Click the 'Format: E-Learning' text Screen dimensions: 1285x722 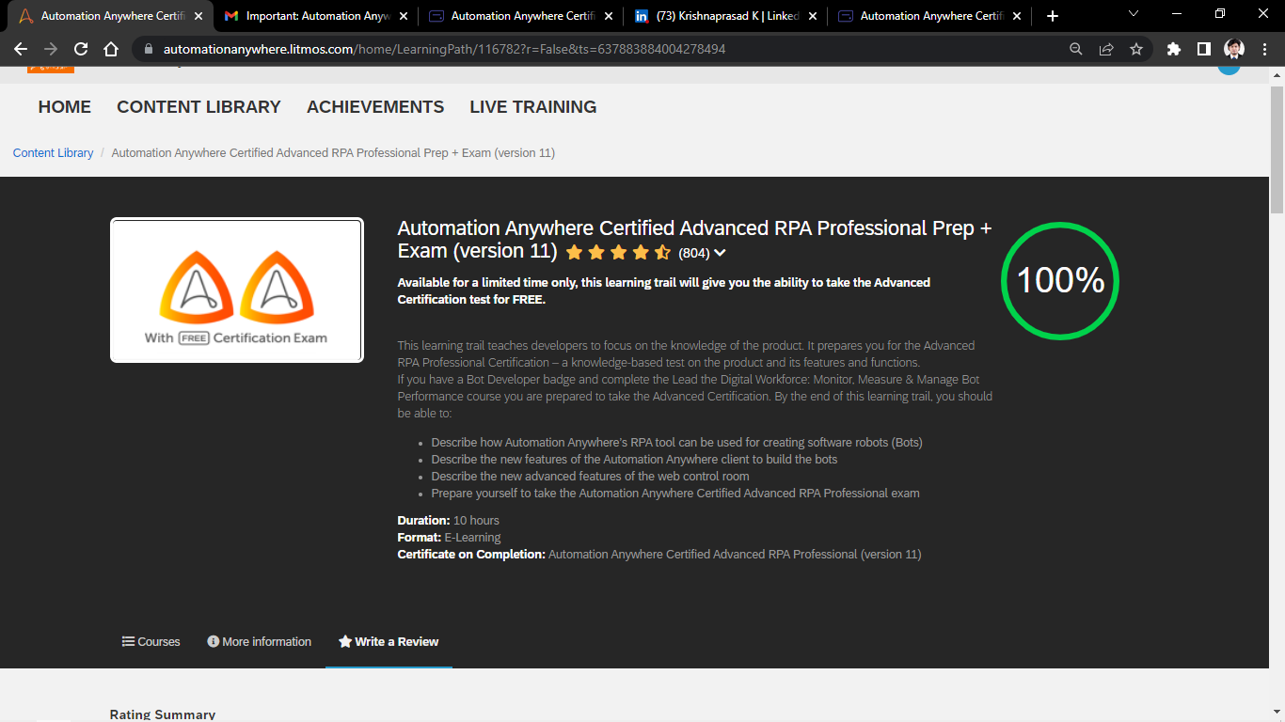coord(449,538)
